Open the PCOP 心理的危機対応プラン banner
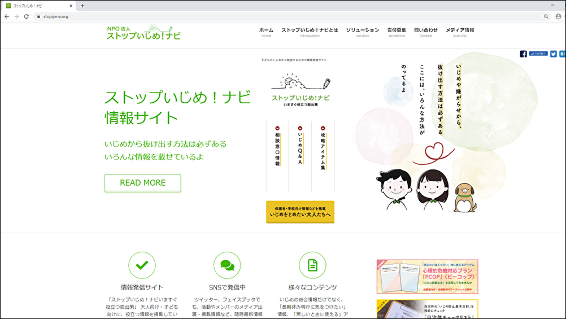Screen dimensions: 566x319 (428, 277)
